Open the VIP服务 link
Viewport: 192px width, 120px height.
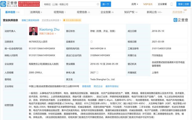click(148, 4)
